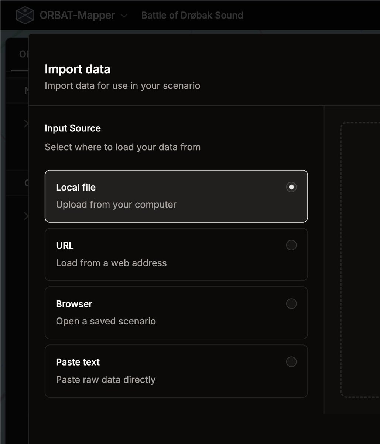
Task: Click the Input Source label
Action: point(73,128)
